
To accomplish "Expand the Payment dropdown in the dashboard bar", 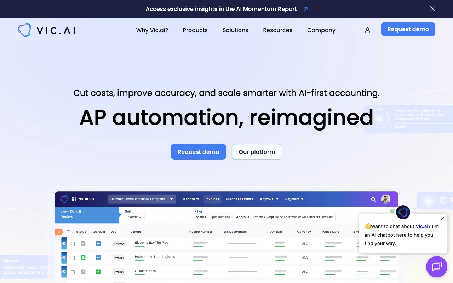I will click(x=294, y=199).
